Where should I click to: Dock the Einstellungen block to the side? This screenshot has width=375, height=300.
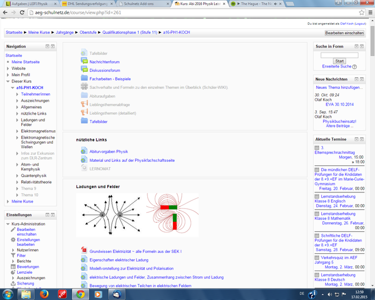point(52,215)
